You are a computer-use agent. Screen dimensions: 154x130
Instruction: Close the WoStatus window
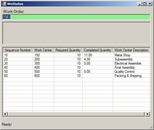(150, 4)
